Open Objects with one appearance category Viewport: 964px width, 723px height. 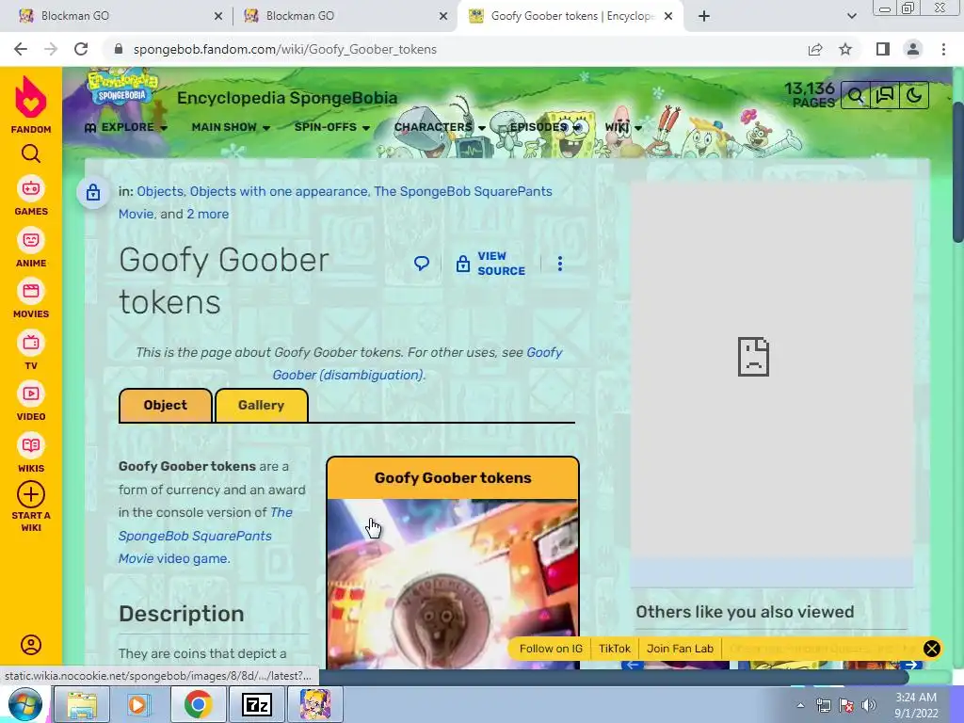(279, 191)
